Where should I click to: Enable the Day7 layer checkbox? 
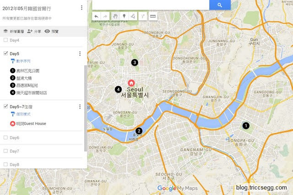click(x=5, y=151)
